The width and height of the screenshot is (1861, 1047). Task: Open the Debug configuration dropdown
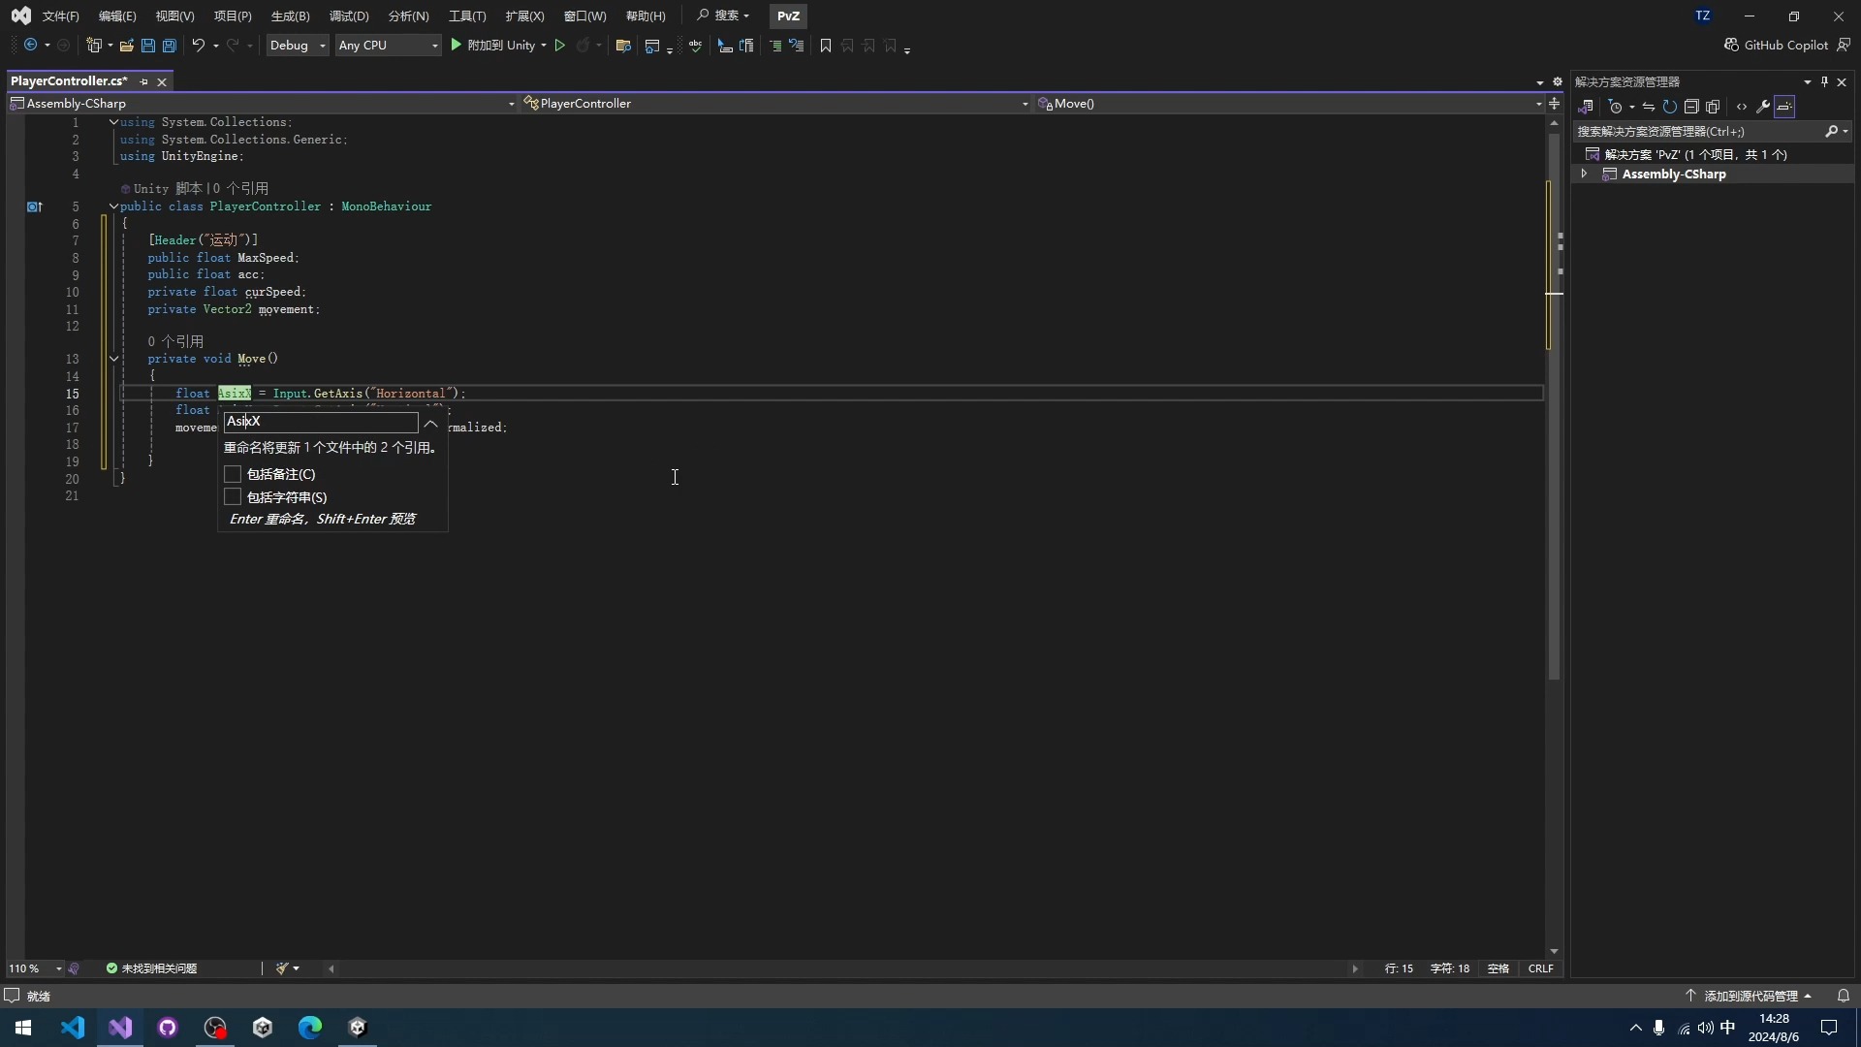click(x=298, y=46)
